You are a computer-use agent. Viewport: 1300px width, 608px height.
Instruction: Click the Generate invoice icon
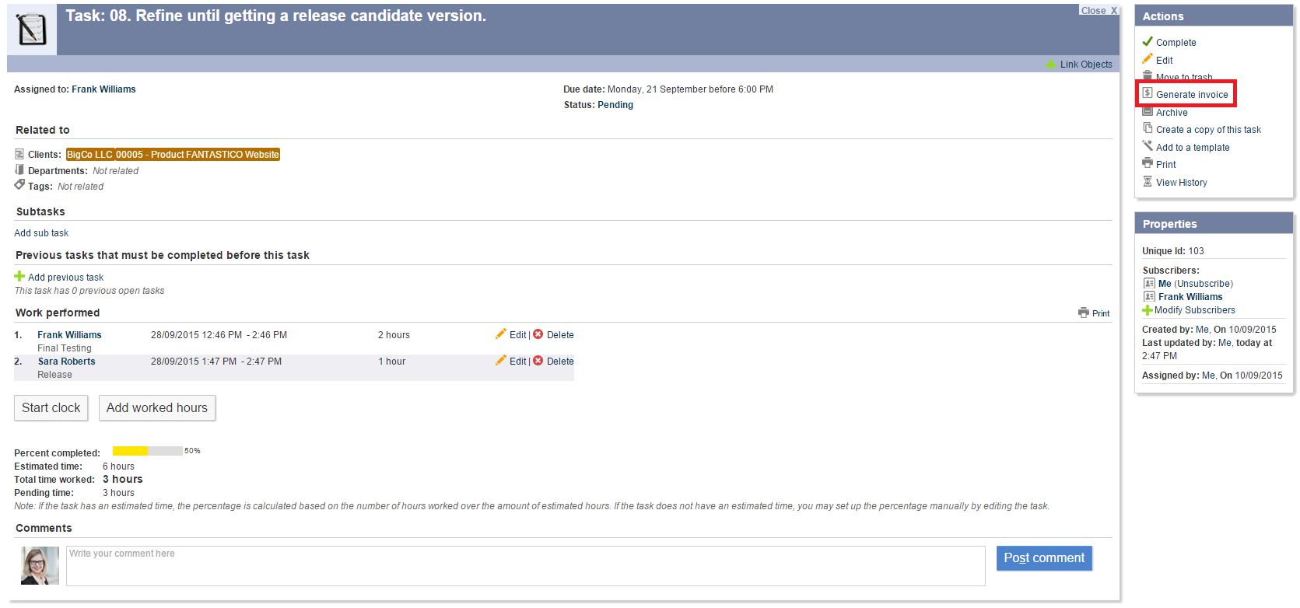click(1147, 93)
